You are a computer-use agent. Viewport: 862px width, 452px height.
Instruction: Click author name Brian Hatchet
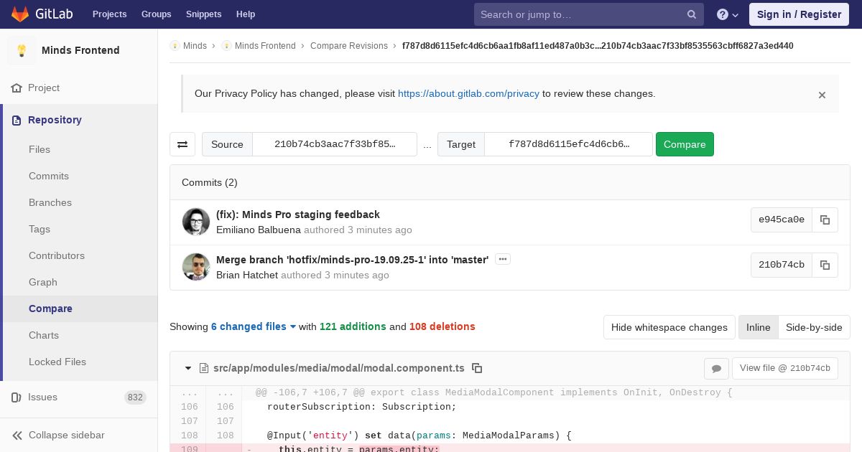click(x=247, y=275)
